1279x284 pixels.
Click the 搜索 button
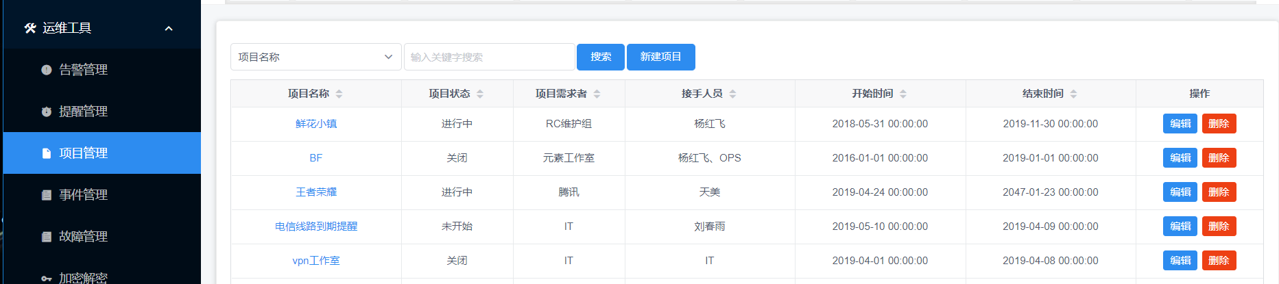pyautogui.click(x=601, y=57)
